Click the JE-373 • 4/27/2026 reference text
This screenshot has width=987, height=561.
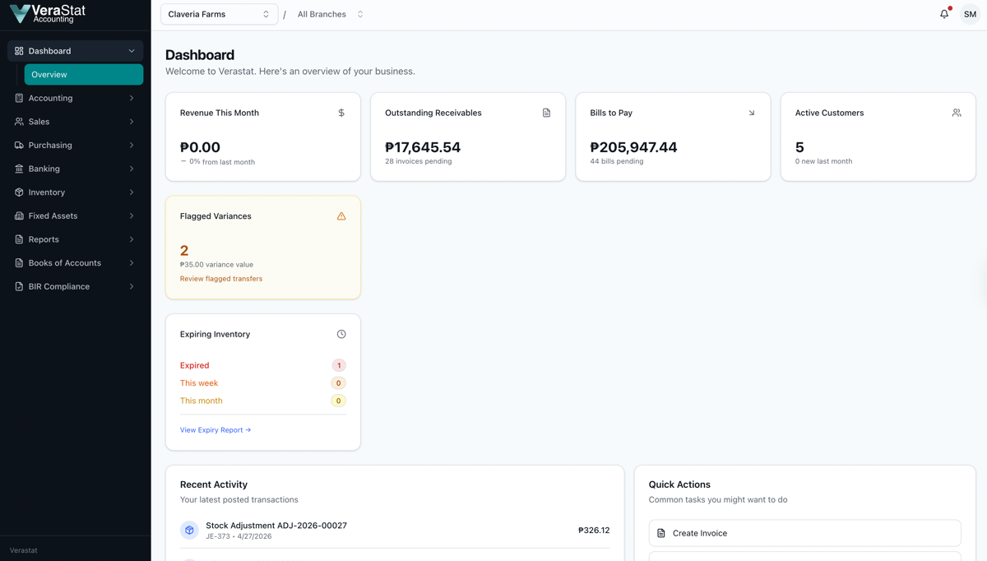[x=239, y=536]
